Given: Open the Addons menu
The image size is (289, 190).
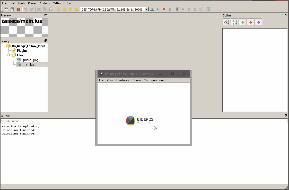Looking at the screenshot, I should pyautogui.click(x=45, y=3).
